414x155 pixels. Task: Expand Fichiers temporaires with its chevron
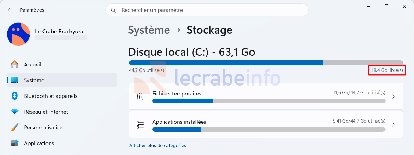coord(393,96)
